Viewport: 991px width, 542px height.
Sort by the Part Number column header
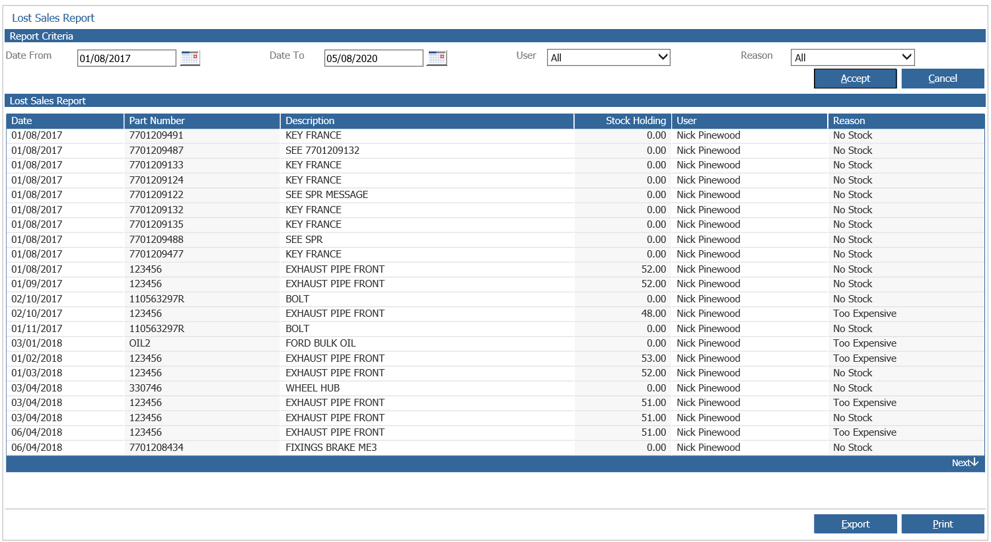point(202,121)
